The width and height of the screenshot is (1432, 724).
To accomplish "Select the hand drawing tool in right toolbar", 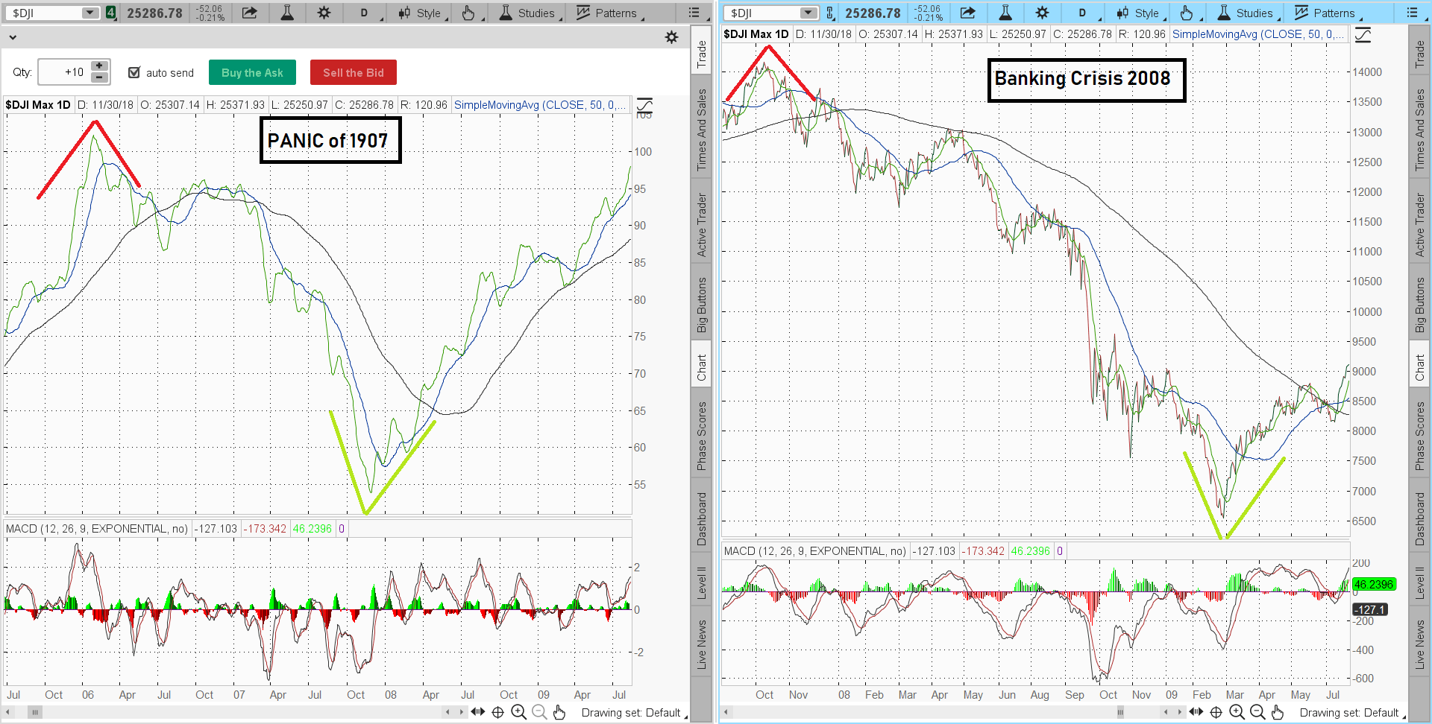I will click(1187, 13).
